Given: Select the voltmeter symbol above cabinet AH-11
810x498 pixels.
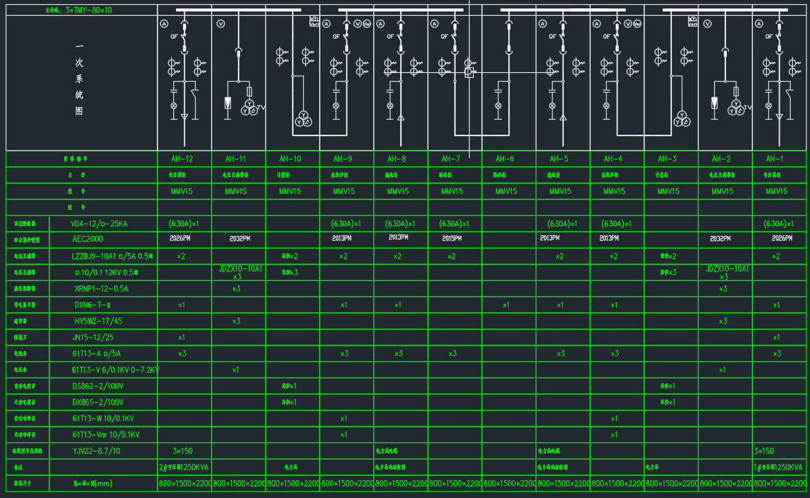Looking at the screenshot, I should 221,23.
